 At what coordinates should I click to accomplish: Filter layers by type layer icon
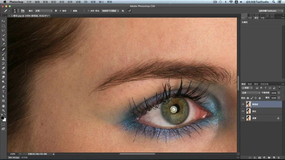(266, 88)
